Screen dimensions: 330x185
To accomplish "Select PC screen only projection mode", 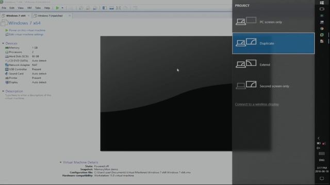I will (x=273, y=22).
